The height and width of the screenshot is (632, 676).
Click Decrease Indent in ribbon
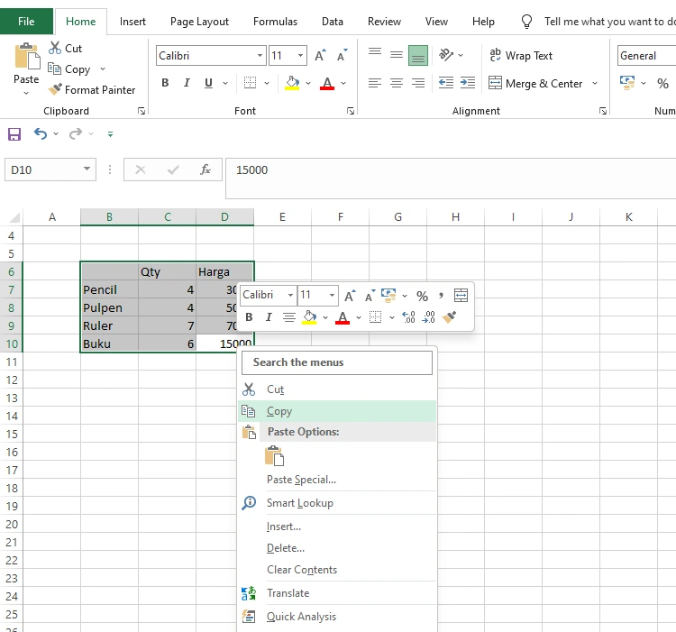pos(446,83)
